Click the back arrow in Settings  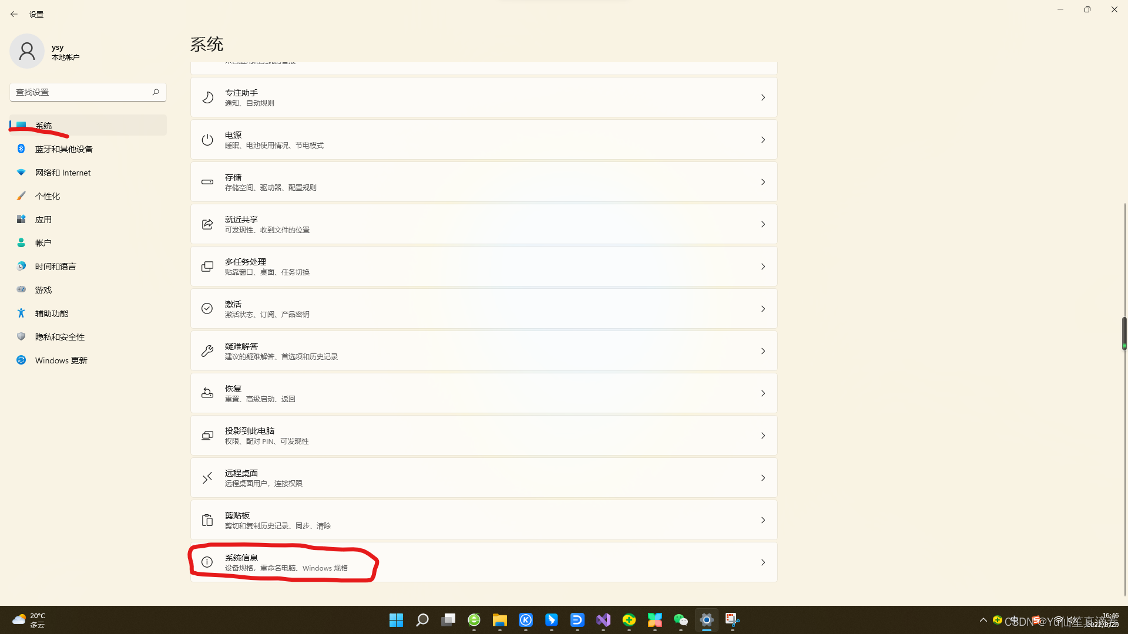14,14
